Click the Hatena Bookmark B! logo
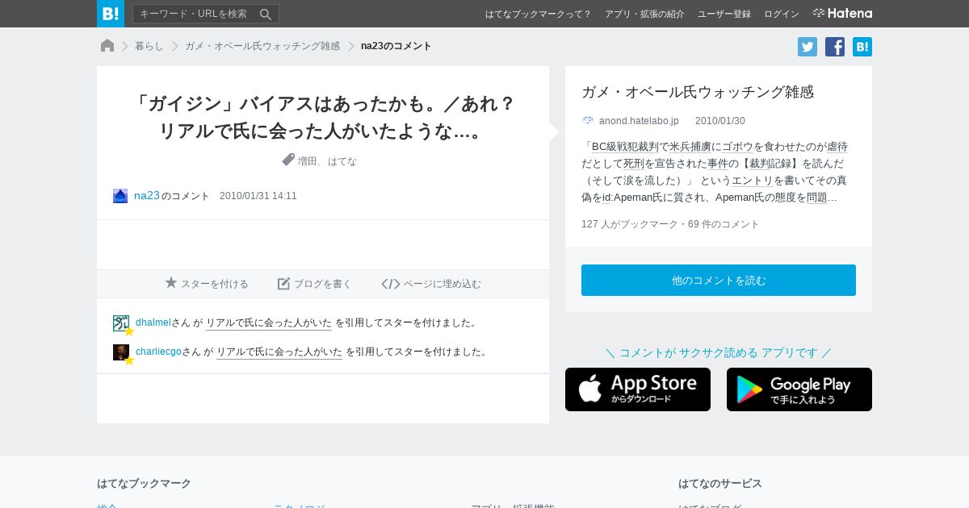Screen dimensions: 969x508 click(111, 14)
